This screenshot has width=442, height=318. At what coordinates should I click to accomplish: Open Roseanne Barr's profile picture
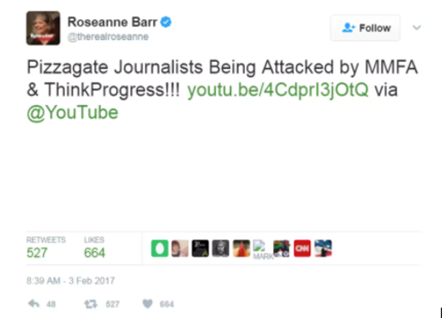pyautogui.click(x=43, y=28)
